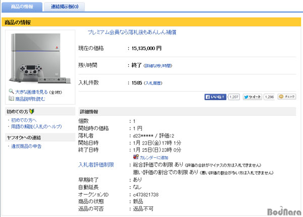Click the tweet count 1,296
The height and width of the screenshot is (217, 303).
click(x=269, y=97)
